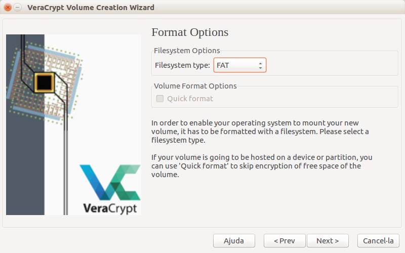The height and width of the screenshot is (253, 405).
Task: Proceed with the 'Next >' button
Action: pos(328,241)
